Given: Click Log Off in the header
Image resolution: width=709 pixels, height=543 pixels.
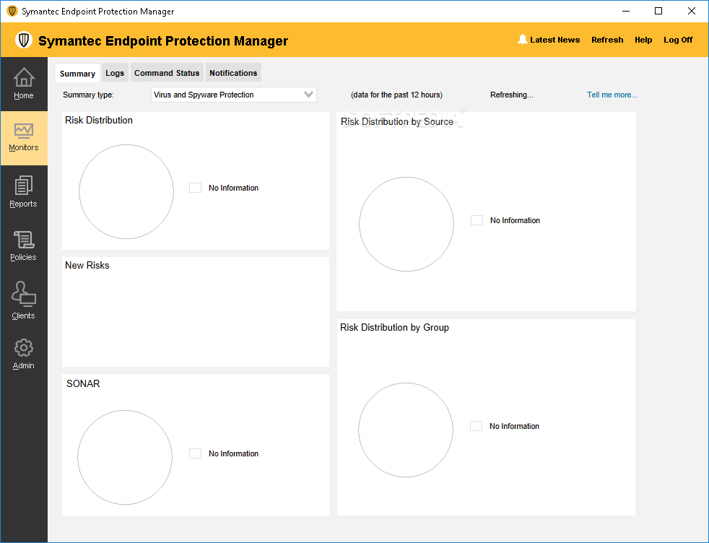Looking at the screenshot, I should 678,40.
